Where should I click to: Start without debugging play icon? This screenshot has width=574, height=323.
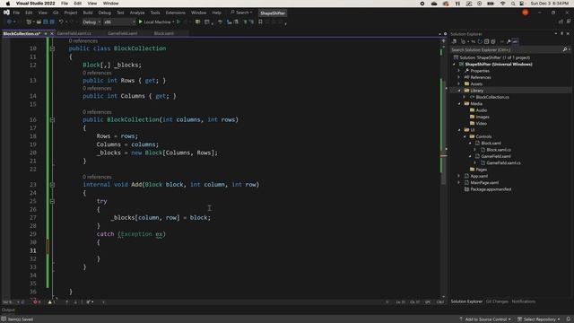[178, 22]
